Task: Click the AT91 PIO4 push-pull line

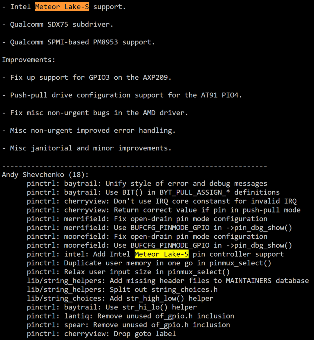Action: tap(122, 95)
